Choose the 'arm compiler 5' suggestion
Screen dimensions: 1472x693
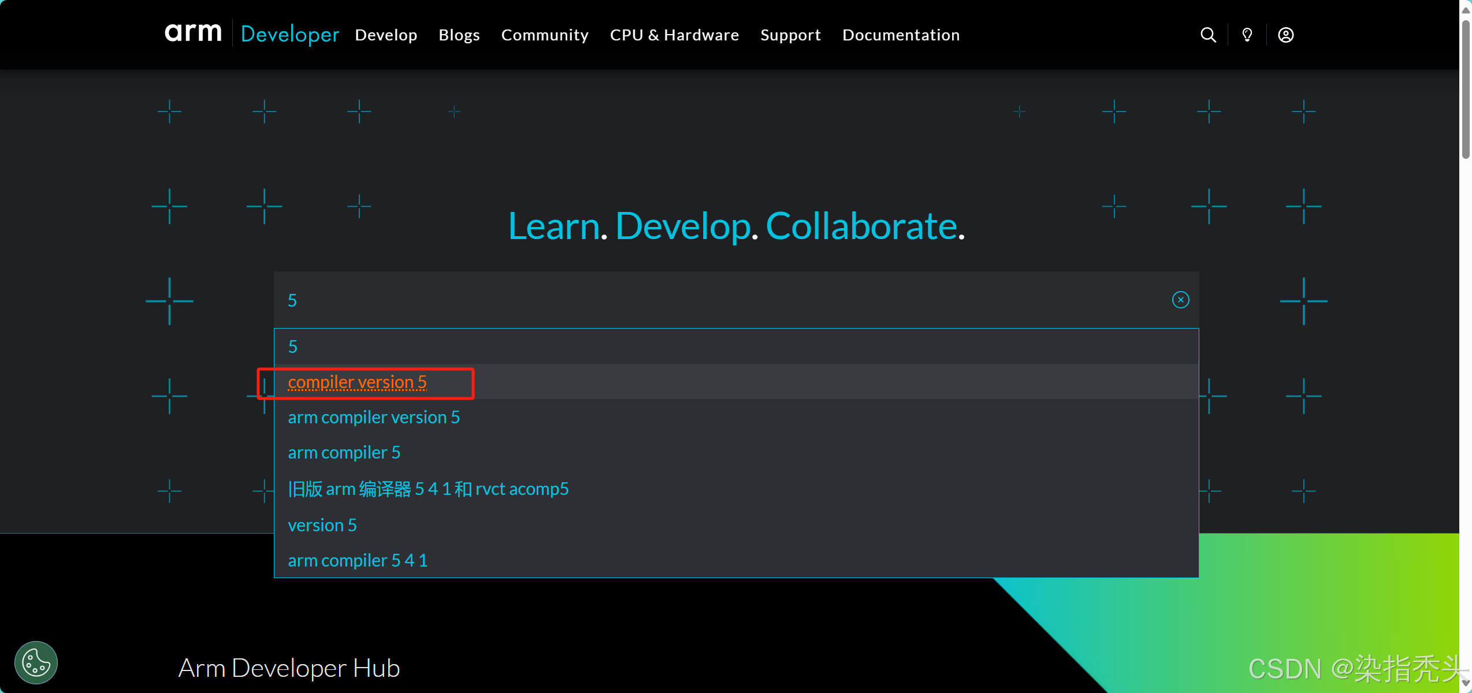click(x=344, y=453)
